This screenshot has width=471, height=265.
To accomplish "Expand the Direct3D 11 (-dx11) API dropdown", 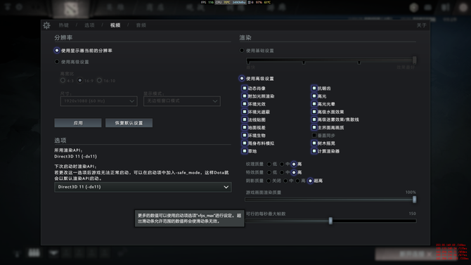I will (x=143, y=187).
